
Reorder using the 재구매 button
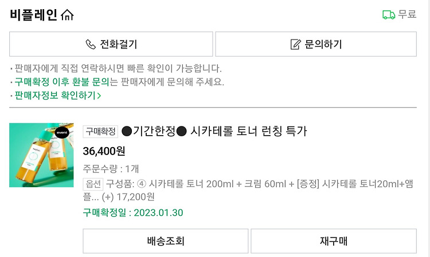click(334, 241)
